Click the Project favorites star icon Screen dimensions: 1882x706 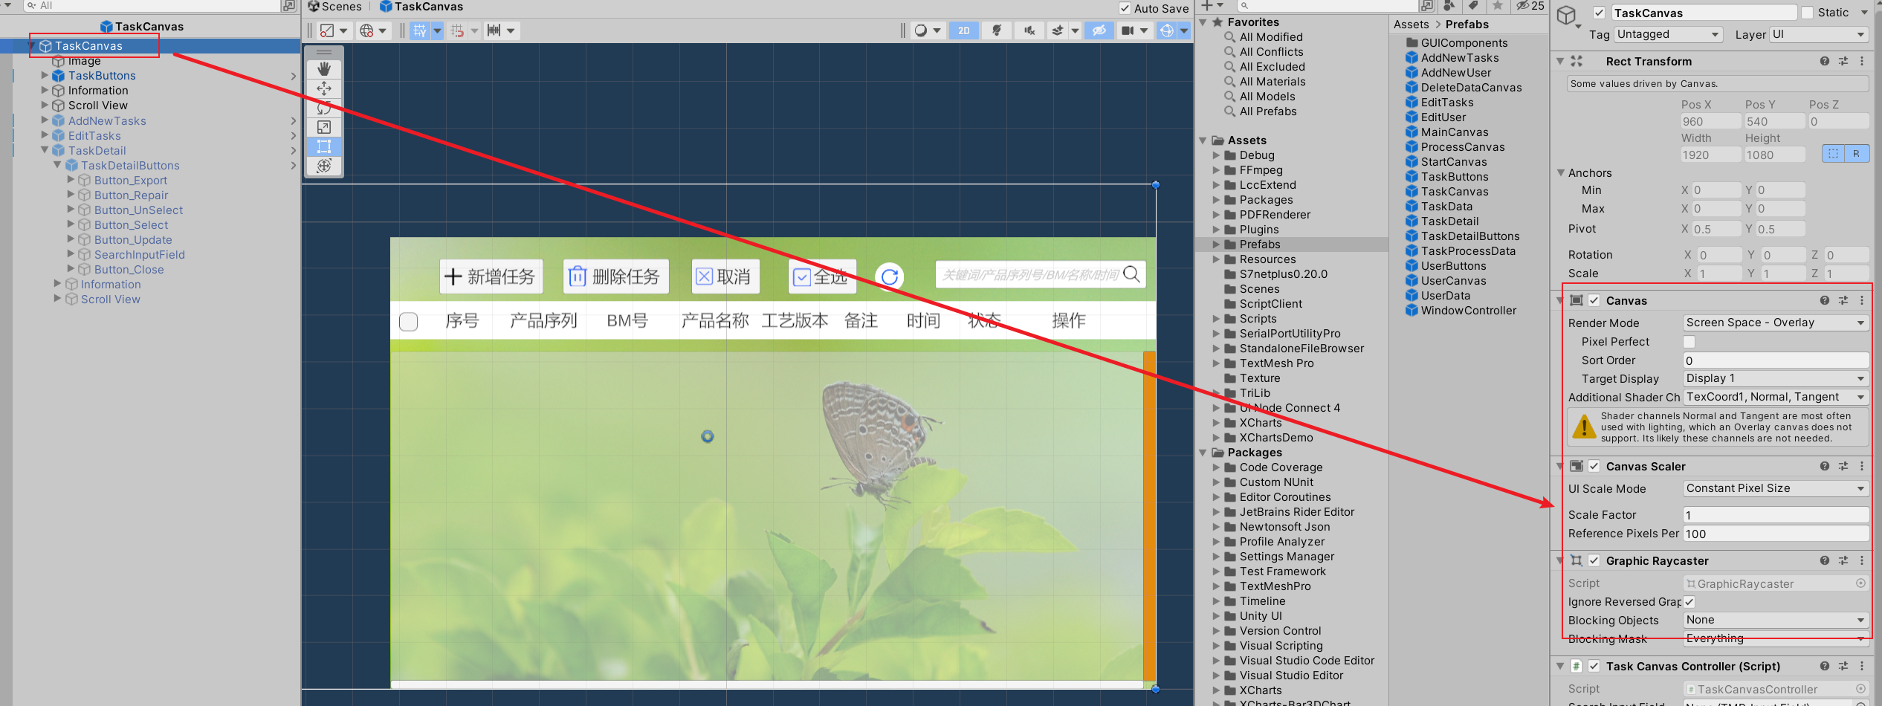pyautogui.click(x=1497, y=6)
